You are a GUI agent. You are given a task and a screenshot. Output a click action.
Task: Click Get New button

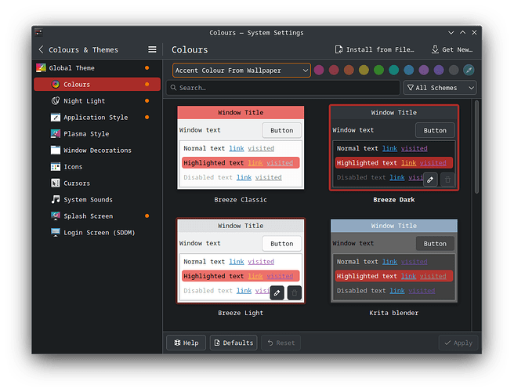(x=452, y=49)
